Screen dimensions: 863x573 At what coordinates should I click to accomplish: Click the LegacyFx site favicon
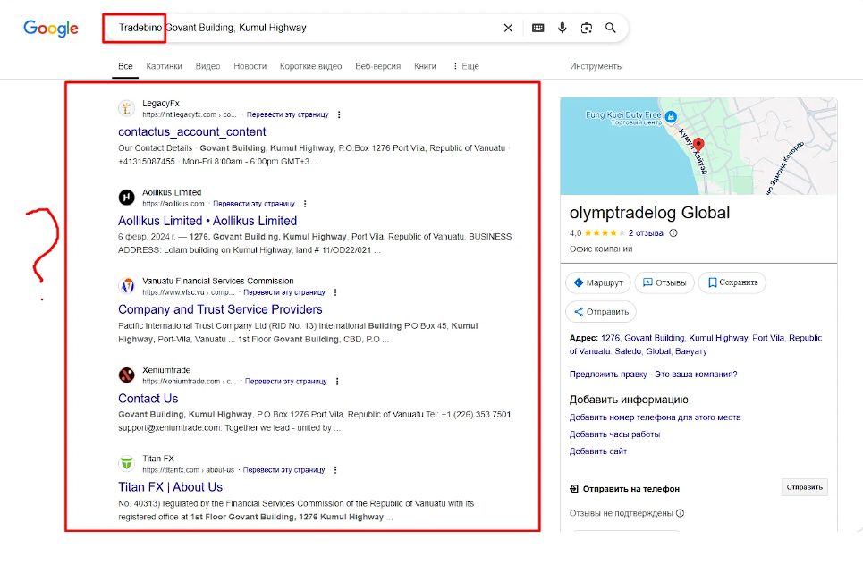click(x=127, y=108)
